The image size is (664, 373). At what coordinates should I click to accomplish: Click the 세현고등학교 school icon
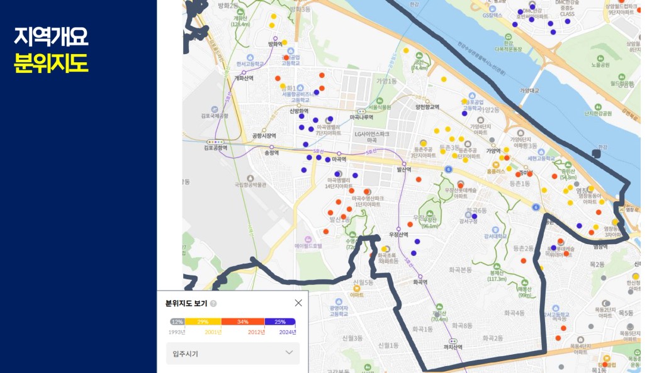[x=541, y=152]
